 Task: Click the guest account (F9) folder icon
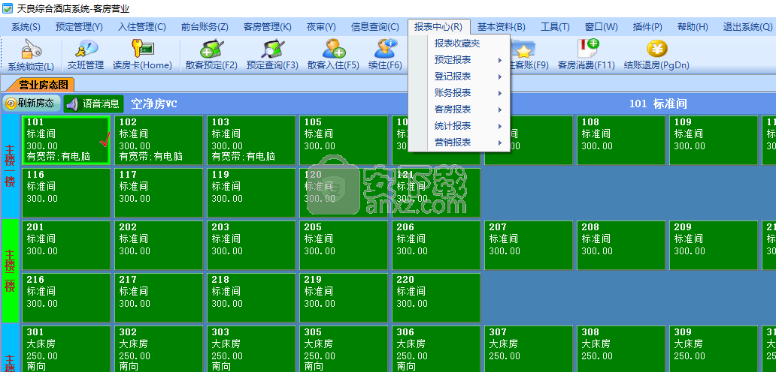coord(523,49)
